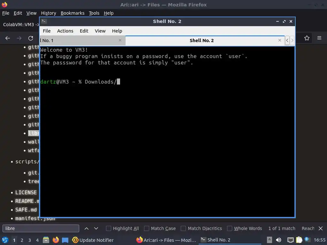
Task: Reload the Firefox page
Action: (x=31, y=38)
